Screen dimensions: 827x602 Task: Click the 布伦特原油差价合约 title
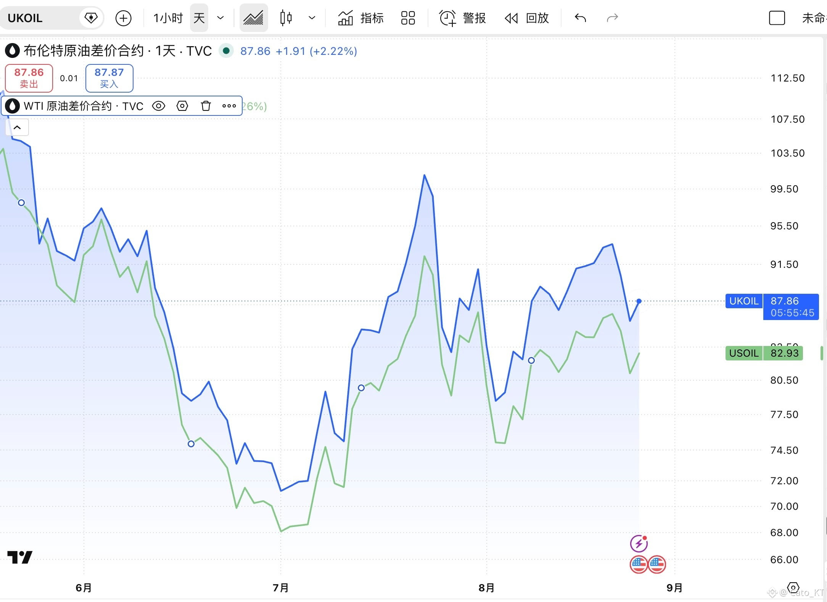pyautogui.click(x=84, y=51)
